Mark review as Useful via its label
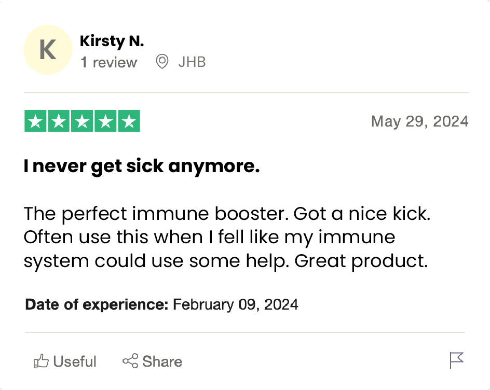 (75, 361)
